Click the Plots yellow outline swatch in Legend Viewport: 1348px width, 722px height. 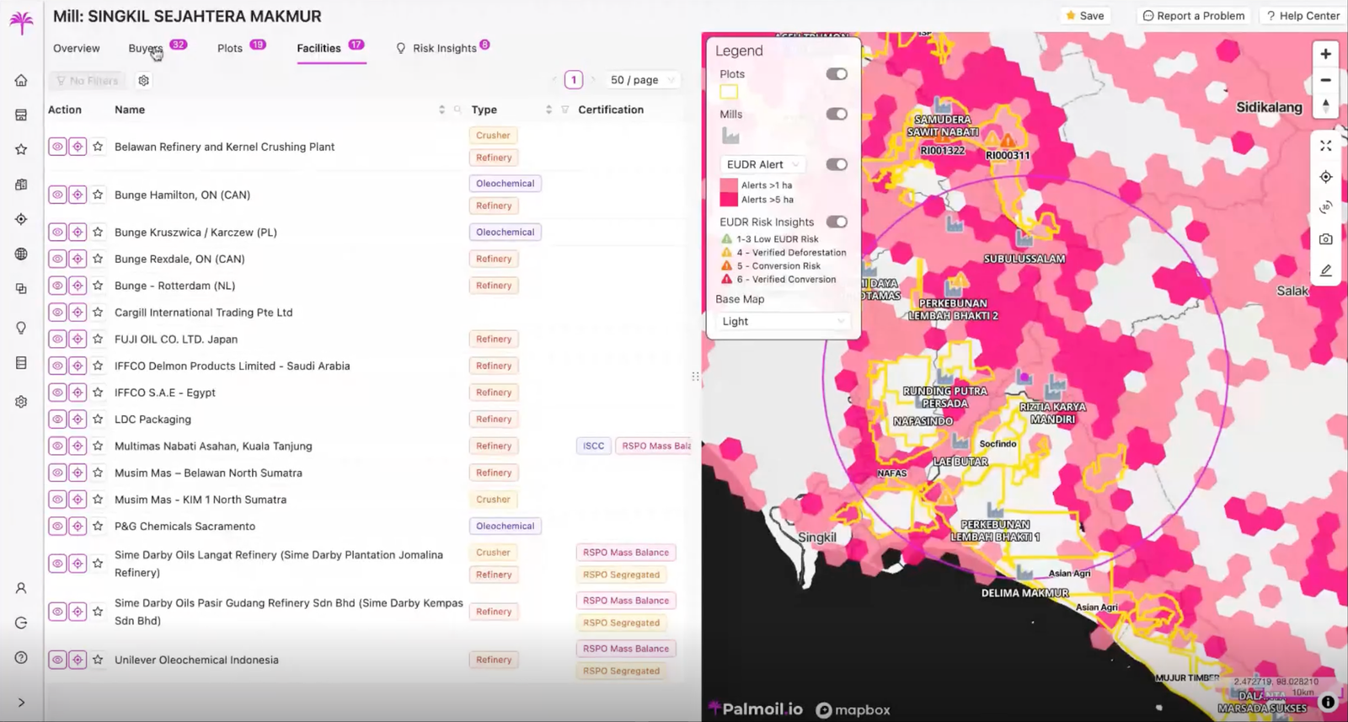click(x=729, y=92)
